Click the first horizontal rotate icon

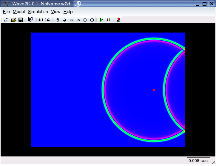coord(71,20)
